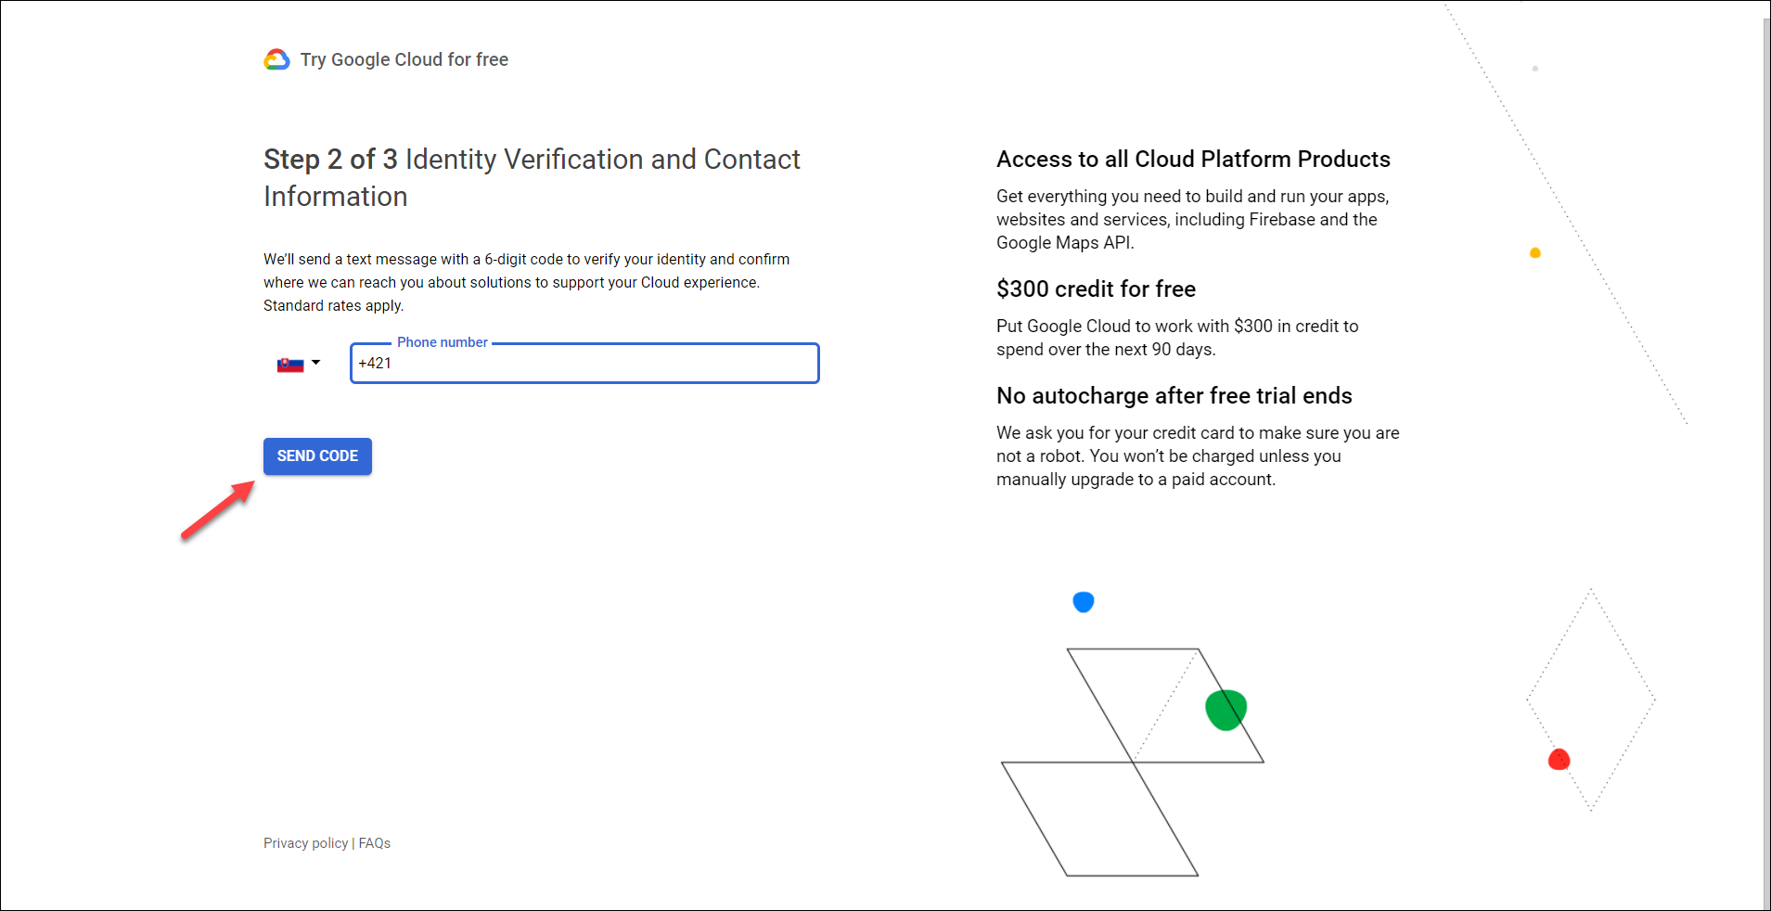Screen dimensions: 1771x911
Task: Click the Google Cloud logo icon
Action: click(x=276, y=59)
